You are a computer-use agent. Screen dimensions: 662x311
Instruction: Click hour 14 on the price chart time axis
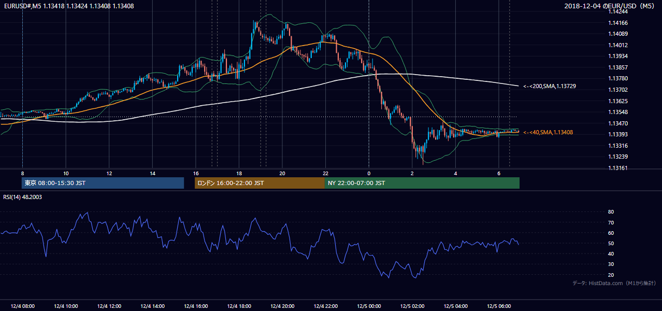(x=152, y=173)
